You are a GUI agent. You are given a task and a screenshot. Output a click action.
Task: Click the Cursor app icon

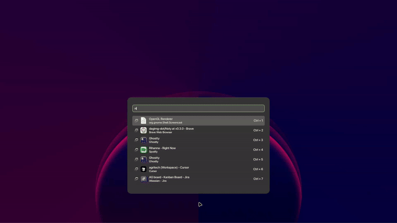[143, 169]
